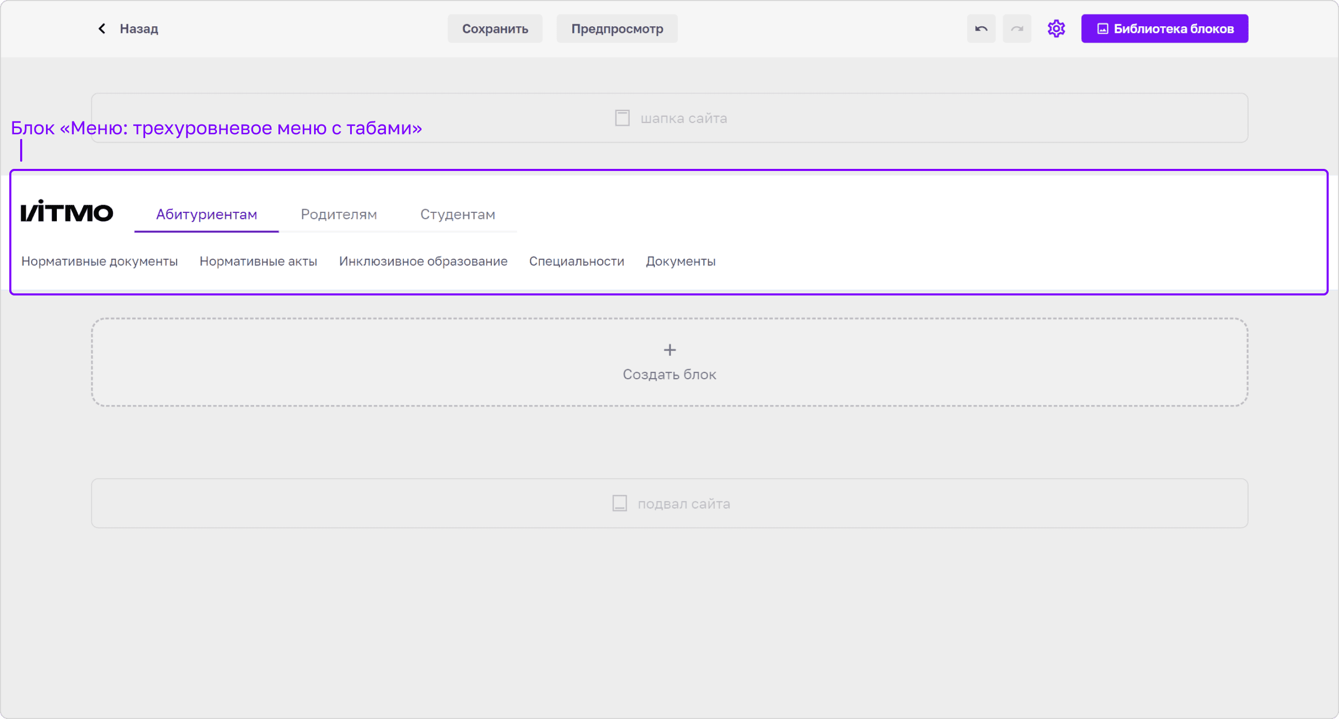The height and width of the screenshot is (719, 1339).
Task: Go back via the Назад label
Action: (x=139, y=28)
